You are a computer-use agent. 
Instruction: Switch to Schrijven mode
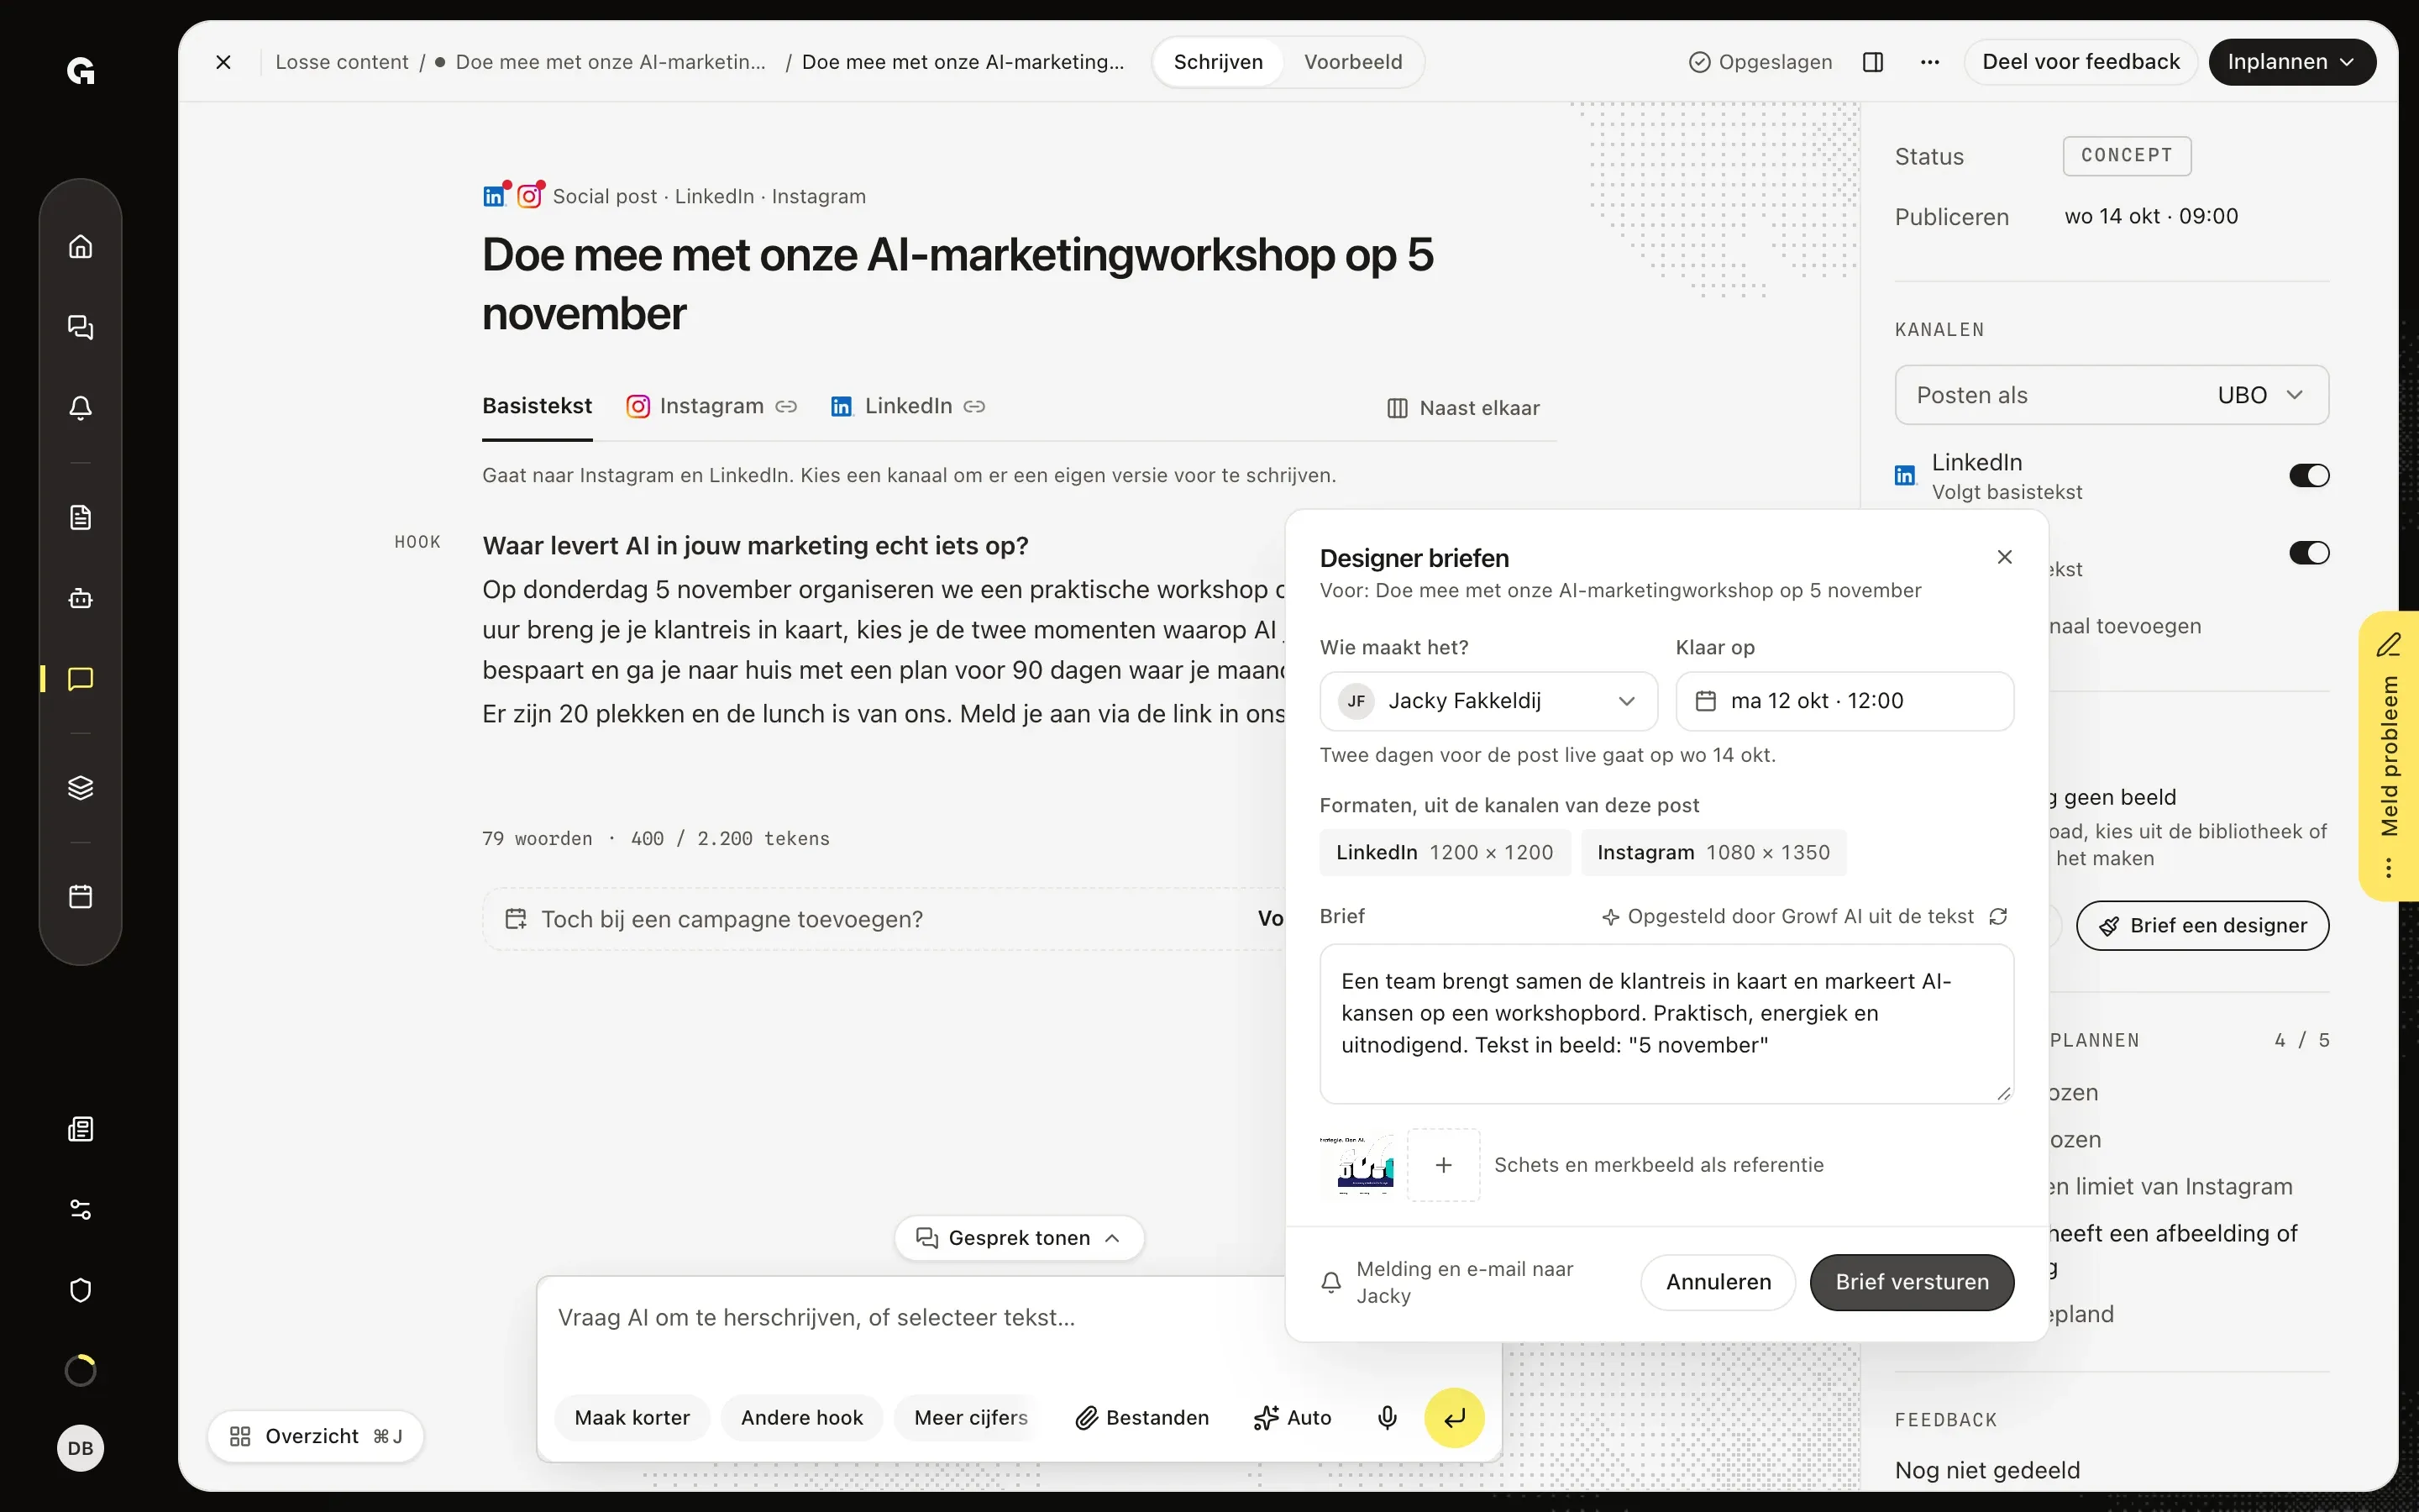pyautogui.click(x=1218, y=62)
